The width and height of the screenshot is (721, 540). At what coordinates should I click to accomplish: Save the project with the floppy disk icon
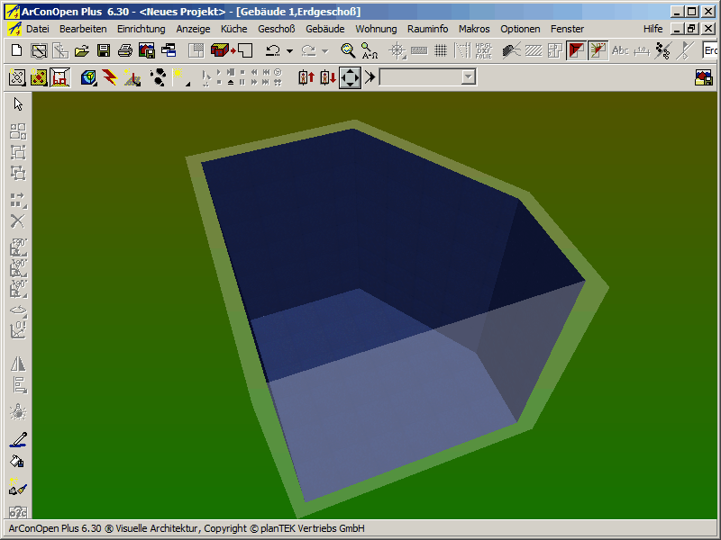[x=104, y=50]
